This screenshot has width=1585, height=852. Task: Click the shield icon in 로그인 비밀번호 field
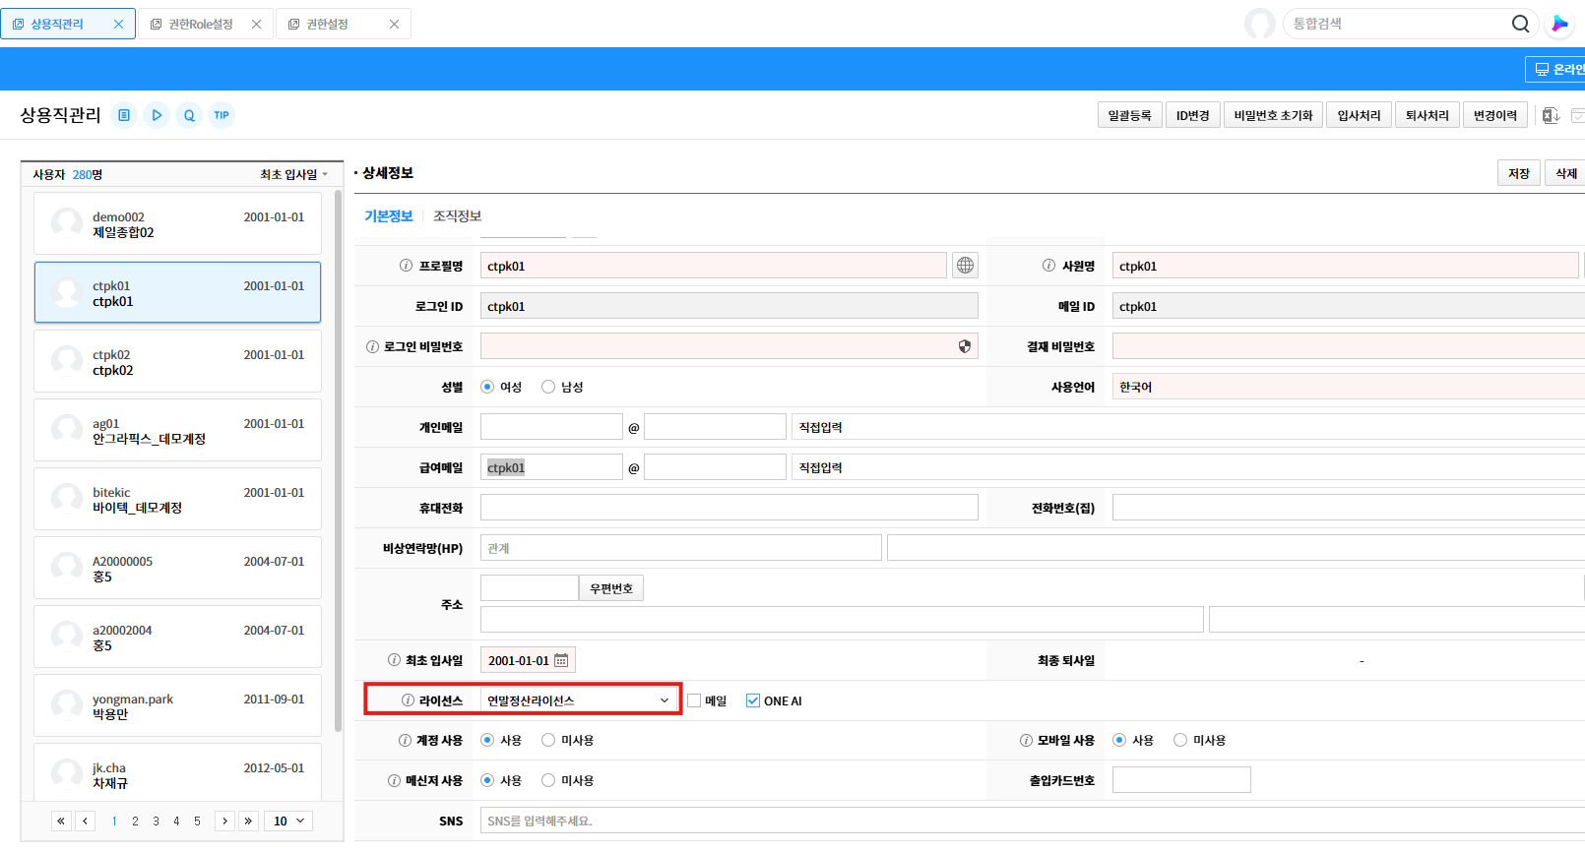click(x=964, y=346)
